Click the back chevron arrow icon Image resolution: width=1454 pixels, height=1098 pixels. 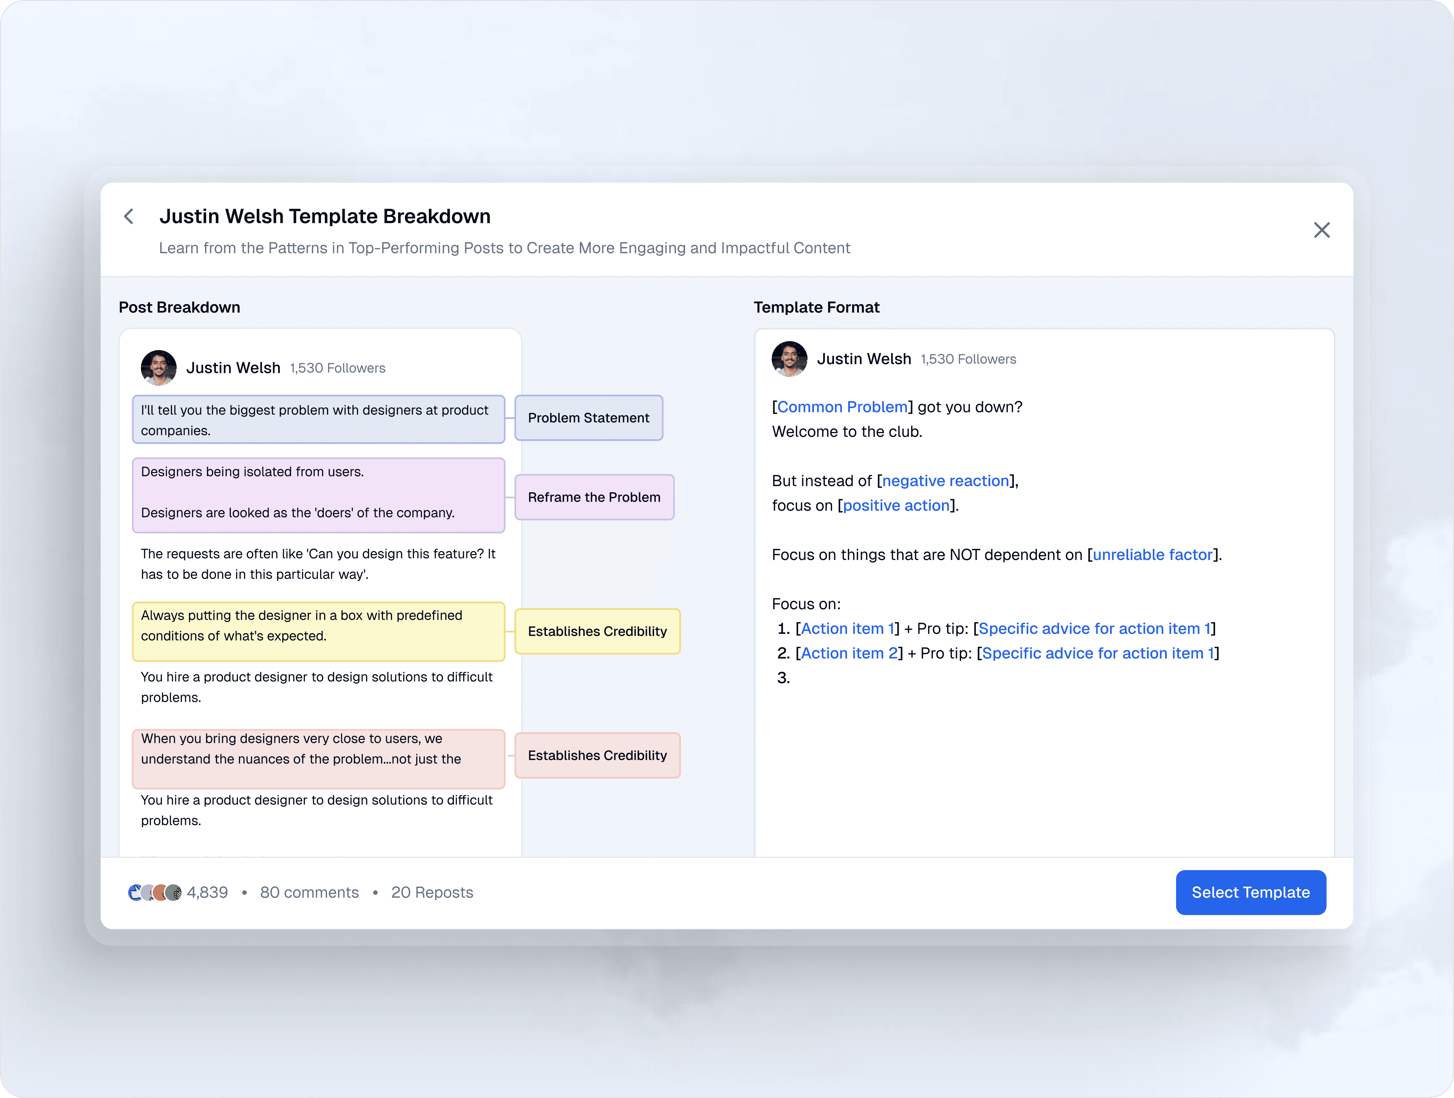pyautogui.click(x=129, y=216)
